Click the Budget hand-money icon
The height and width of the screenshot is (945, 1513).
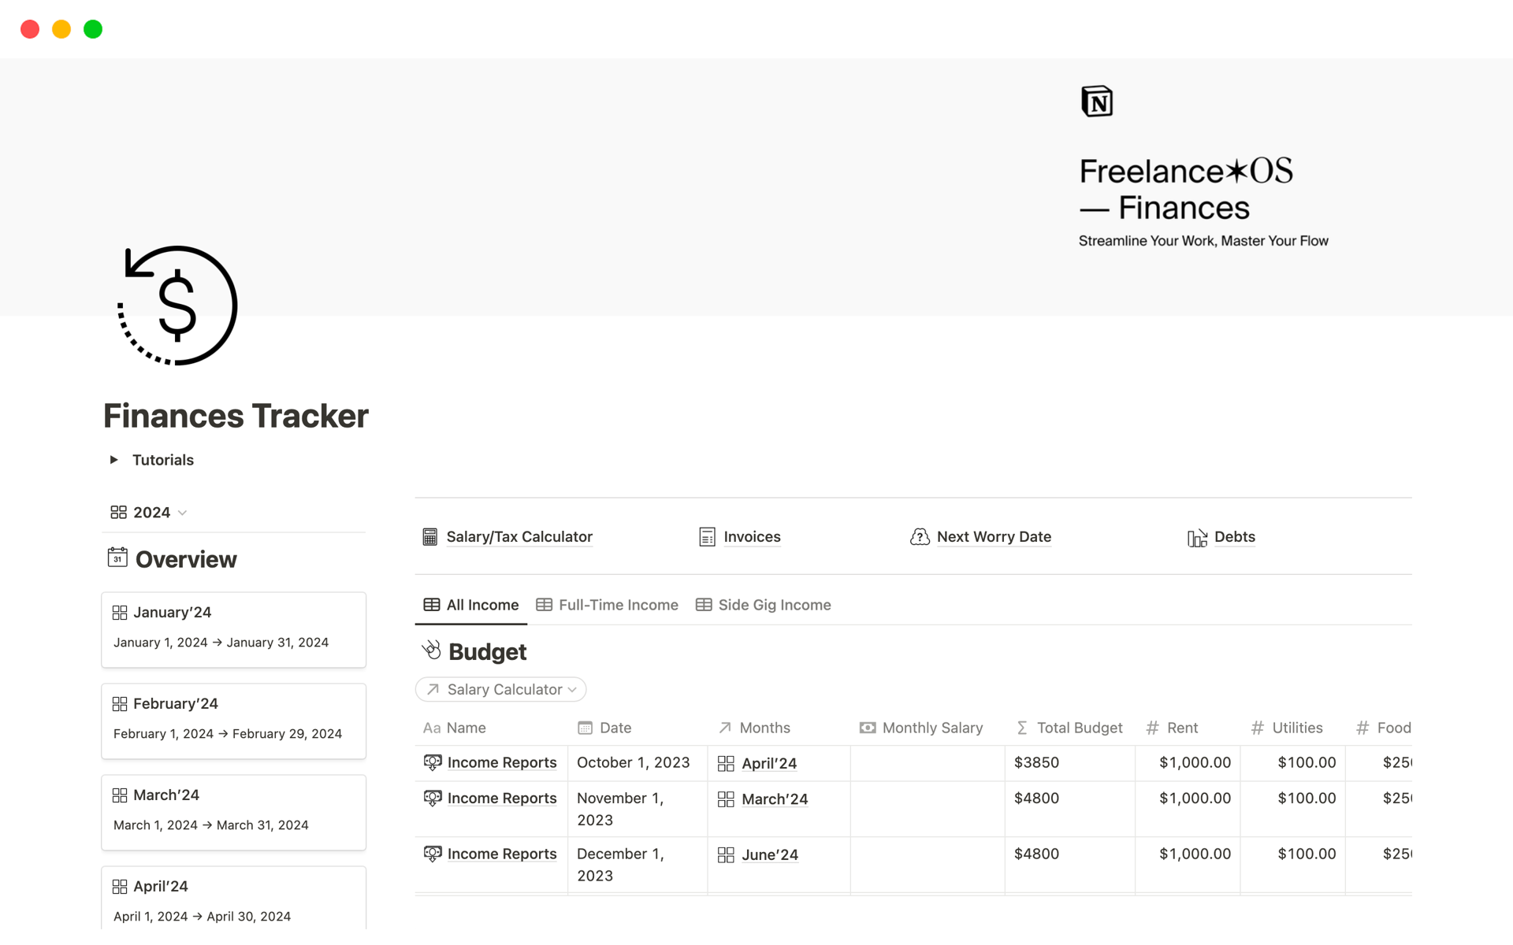[430, 651]
